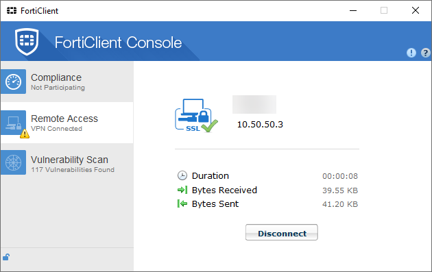
Task: Click the FortiClient shield logo
Action: click(27, 41)
